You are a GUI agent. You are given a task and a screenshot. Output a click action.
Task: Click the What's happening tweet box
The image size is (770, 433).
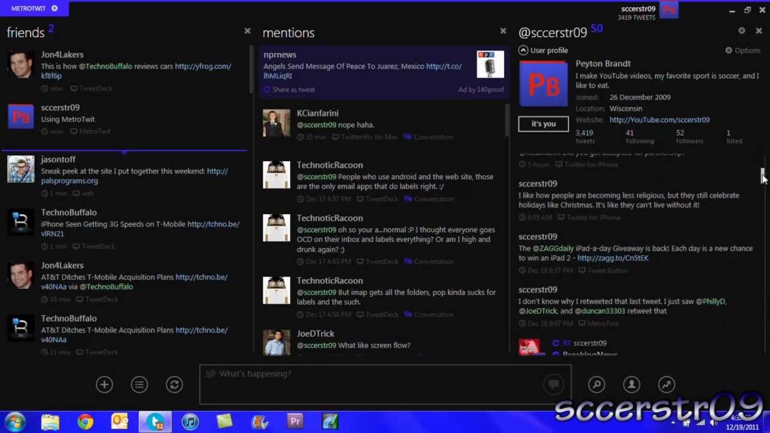(385, 384)
